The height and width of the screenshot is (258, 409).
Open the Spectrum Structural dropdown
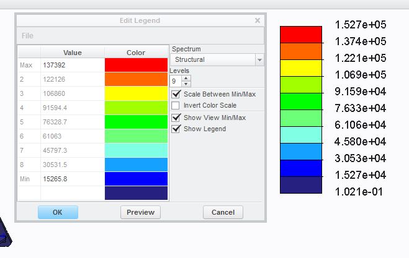pos(217,59)
